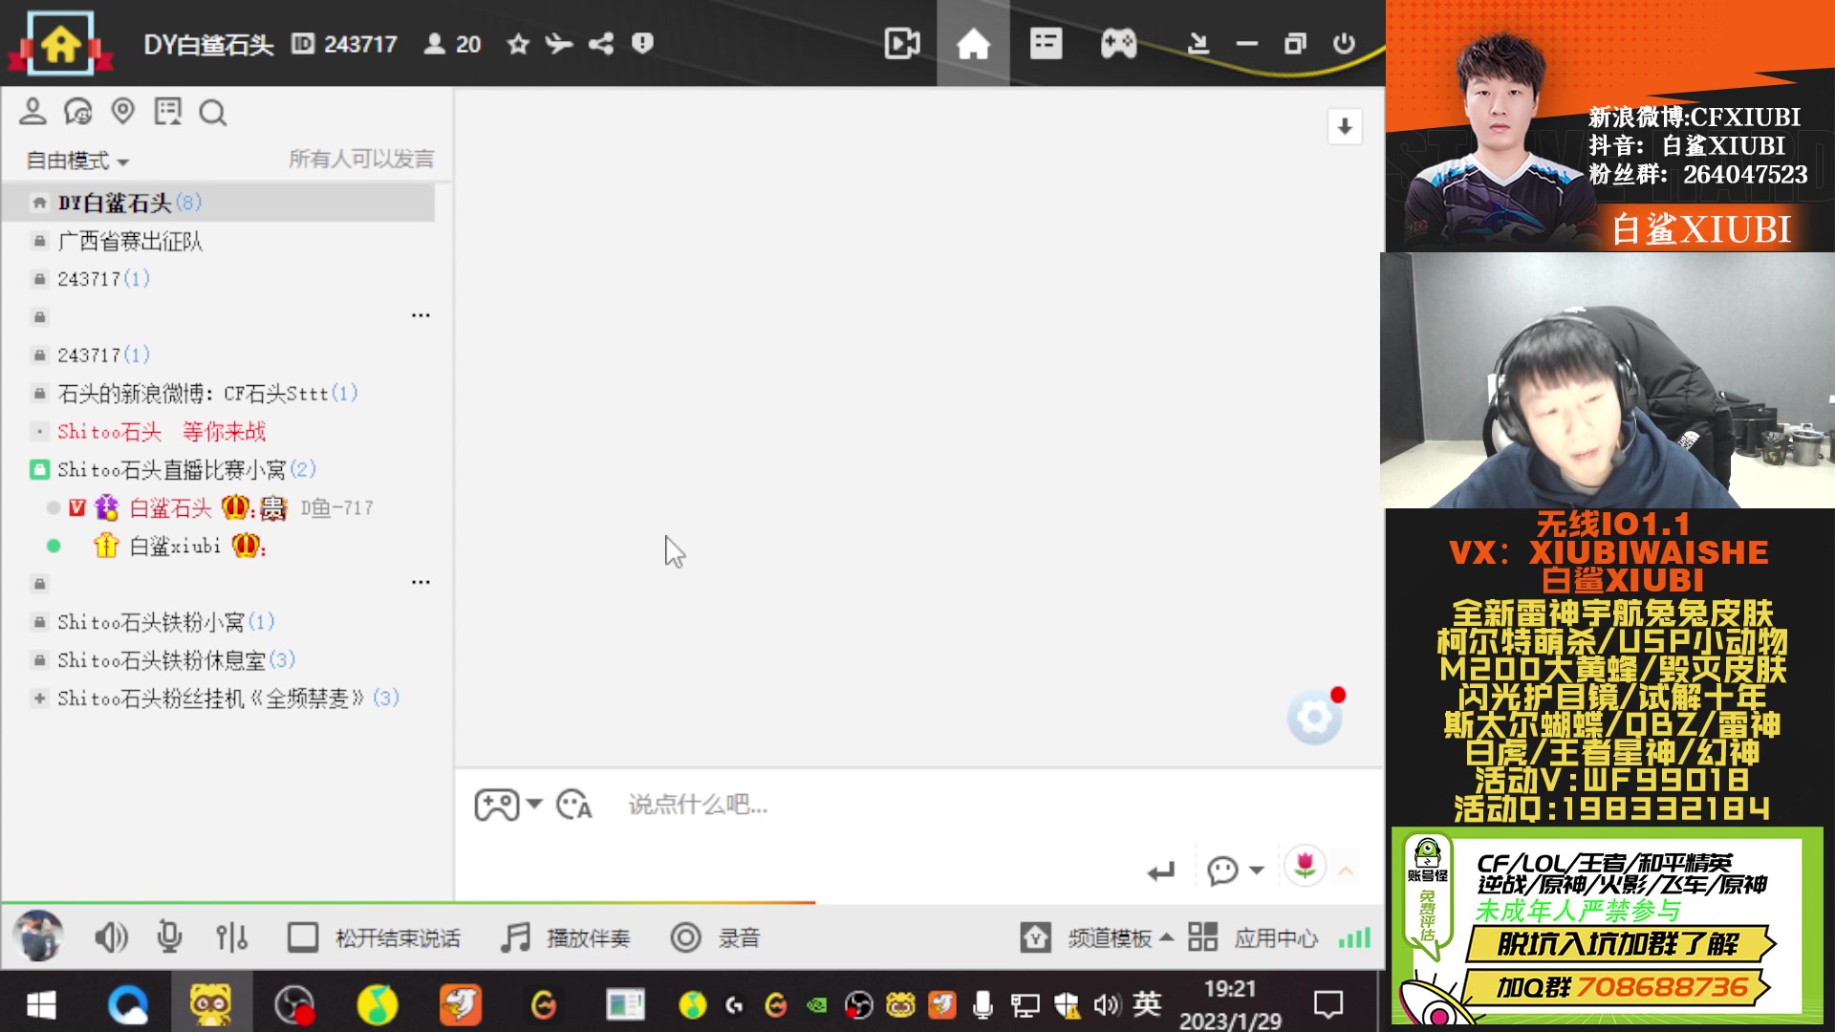Open the floating settings gear with red dot
This screenshot has height=1032, width=1835.
tap(1314, 717)
